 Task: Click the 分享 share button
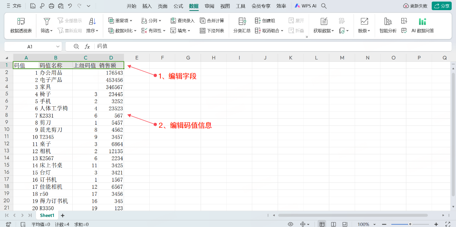[441, 6]
